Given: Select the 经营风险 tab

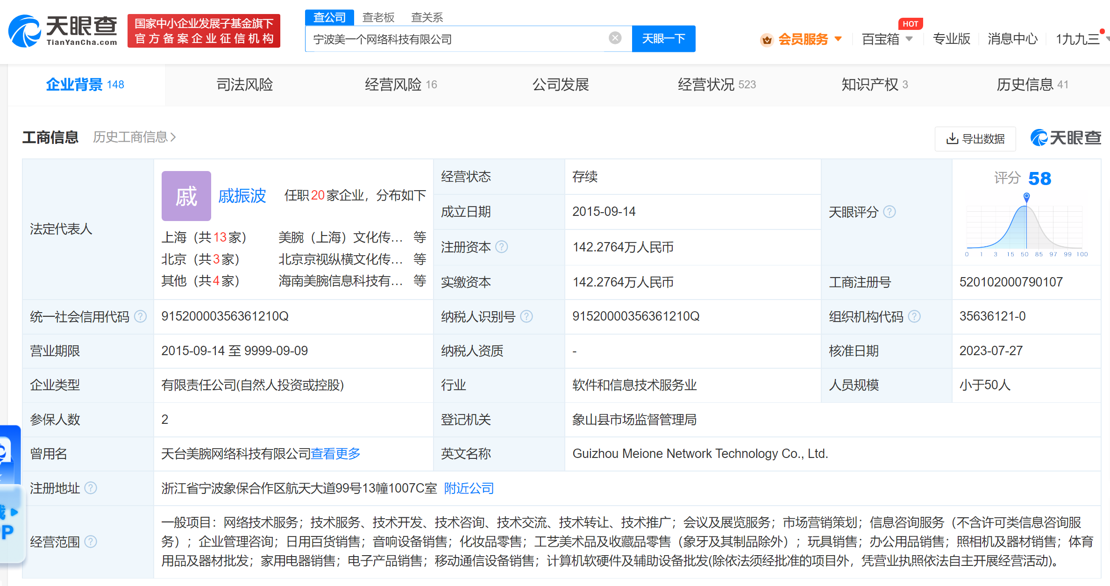Looking at the screenshot, I should [x=401, y=85].
